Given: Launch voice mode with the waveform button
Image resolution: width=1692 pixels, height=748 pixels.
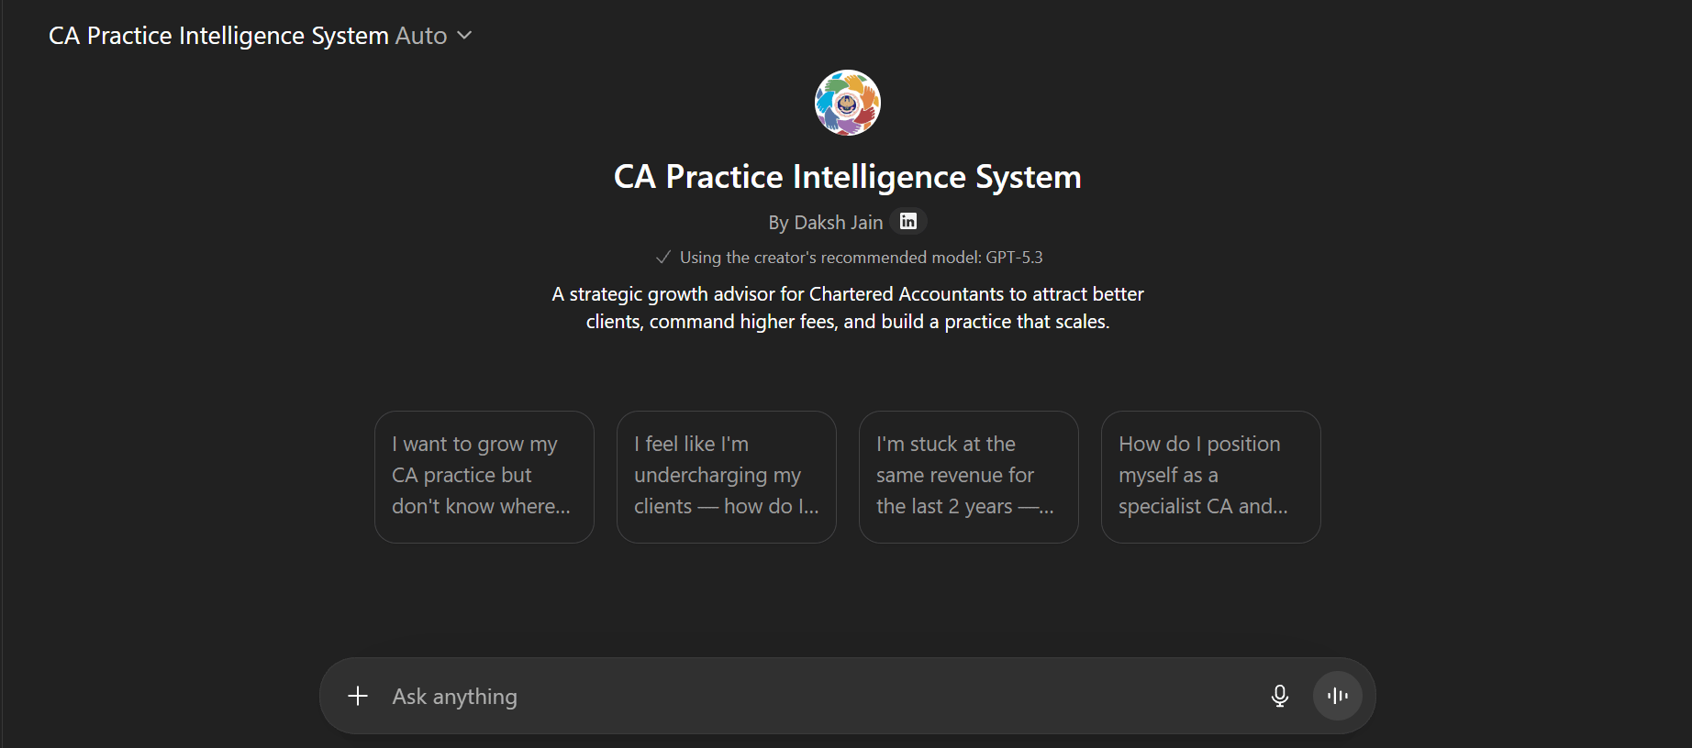Looking at the screenshot, I should [1338, 696].
